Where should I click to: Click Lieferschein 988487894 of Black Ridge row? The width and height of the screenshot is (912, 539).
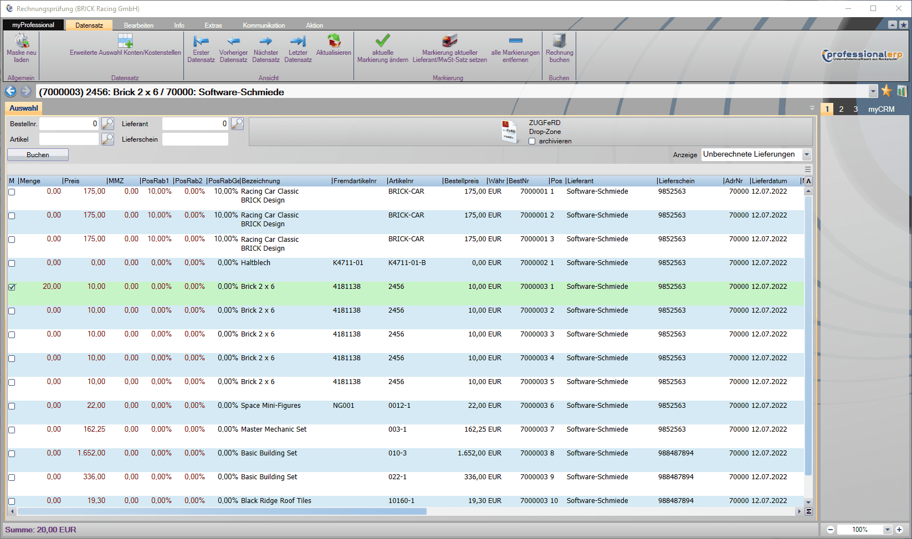click(x=675, y=501)
